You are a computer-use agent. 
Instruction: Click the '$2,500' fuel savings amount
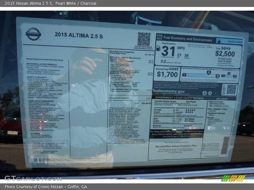225,54
